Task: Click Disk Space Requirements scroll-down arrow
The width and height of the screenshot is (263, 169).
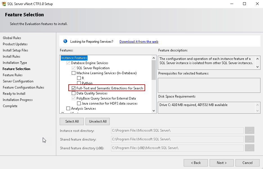Action: (x=258, y=111)
